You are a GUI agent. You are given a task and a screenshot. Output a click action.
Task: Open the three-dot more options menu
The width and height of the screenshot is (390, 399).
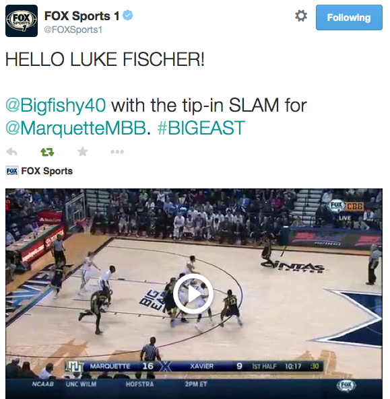pos(117,152)
